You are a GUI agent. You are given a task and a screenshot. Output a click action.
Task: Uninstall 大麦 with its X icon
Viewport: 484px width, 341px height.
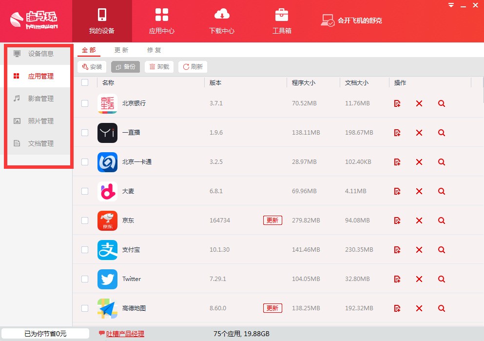pyautogui.click(x=419, y=191)
